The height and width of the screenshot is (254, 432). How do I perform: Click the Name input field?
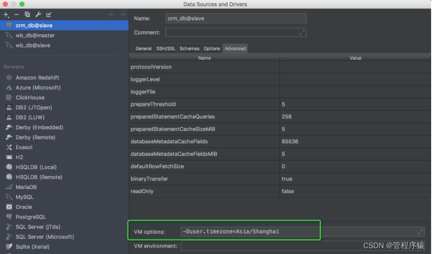pos(236,18)
